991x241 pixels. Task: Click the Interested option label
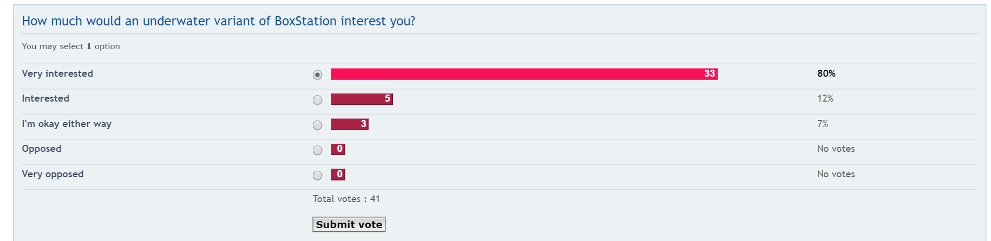pos(45,98)
